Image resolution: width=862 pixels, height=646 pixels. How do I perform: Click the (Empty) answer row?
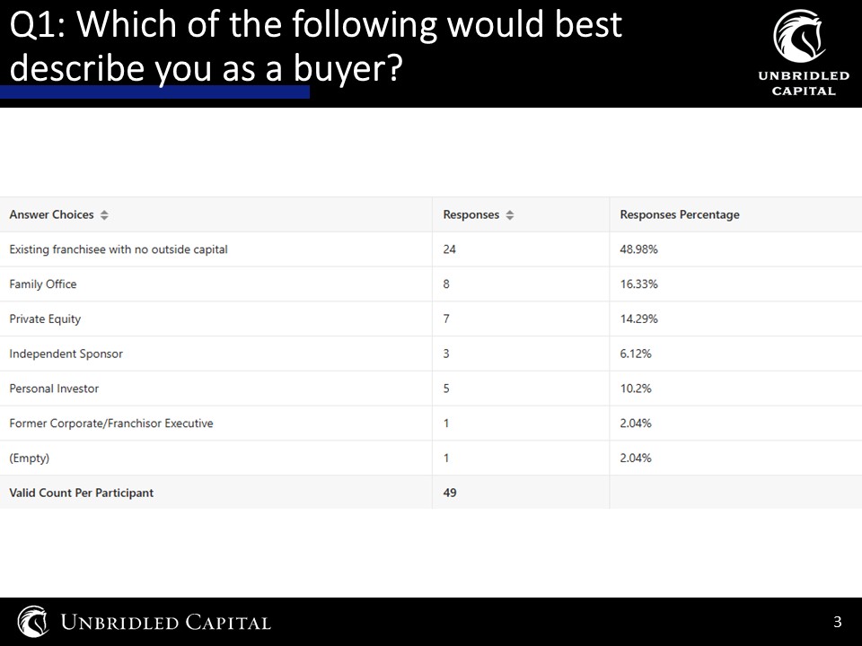click(431, 458)
